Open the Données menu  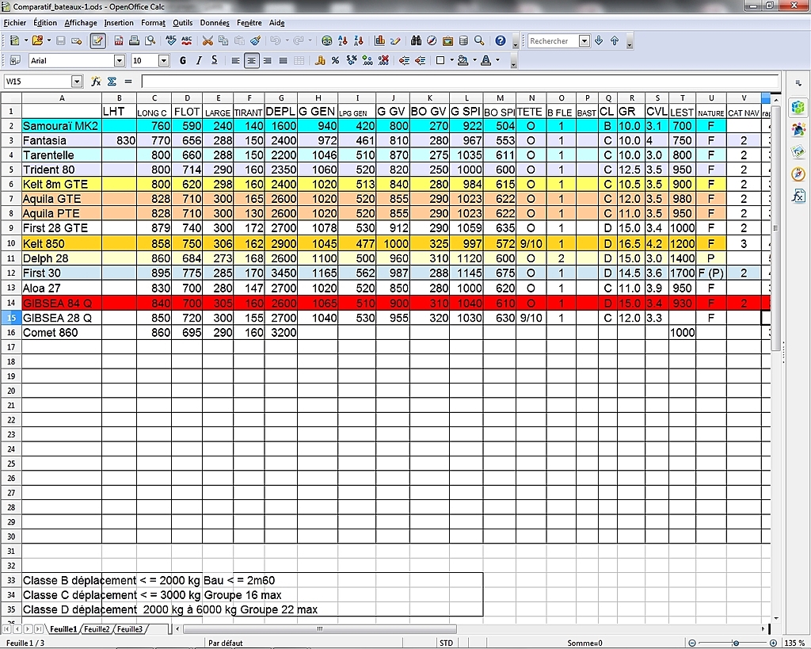pyautogui.click(x=215, y=23)
